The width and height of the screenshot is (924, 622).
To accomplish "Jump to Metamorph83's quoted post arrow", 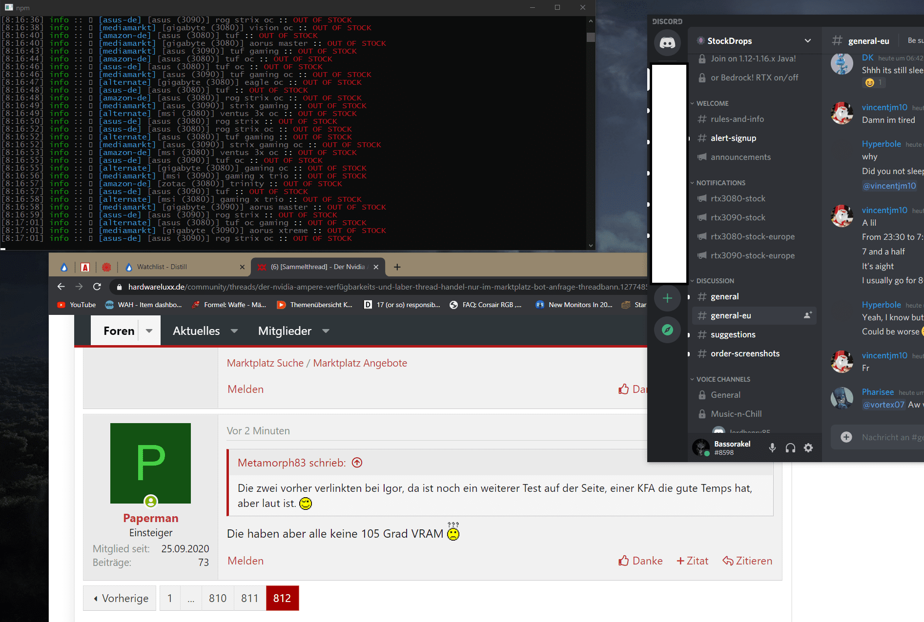I will tap(357, 463).
